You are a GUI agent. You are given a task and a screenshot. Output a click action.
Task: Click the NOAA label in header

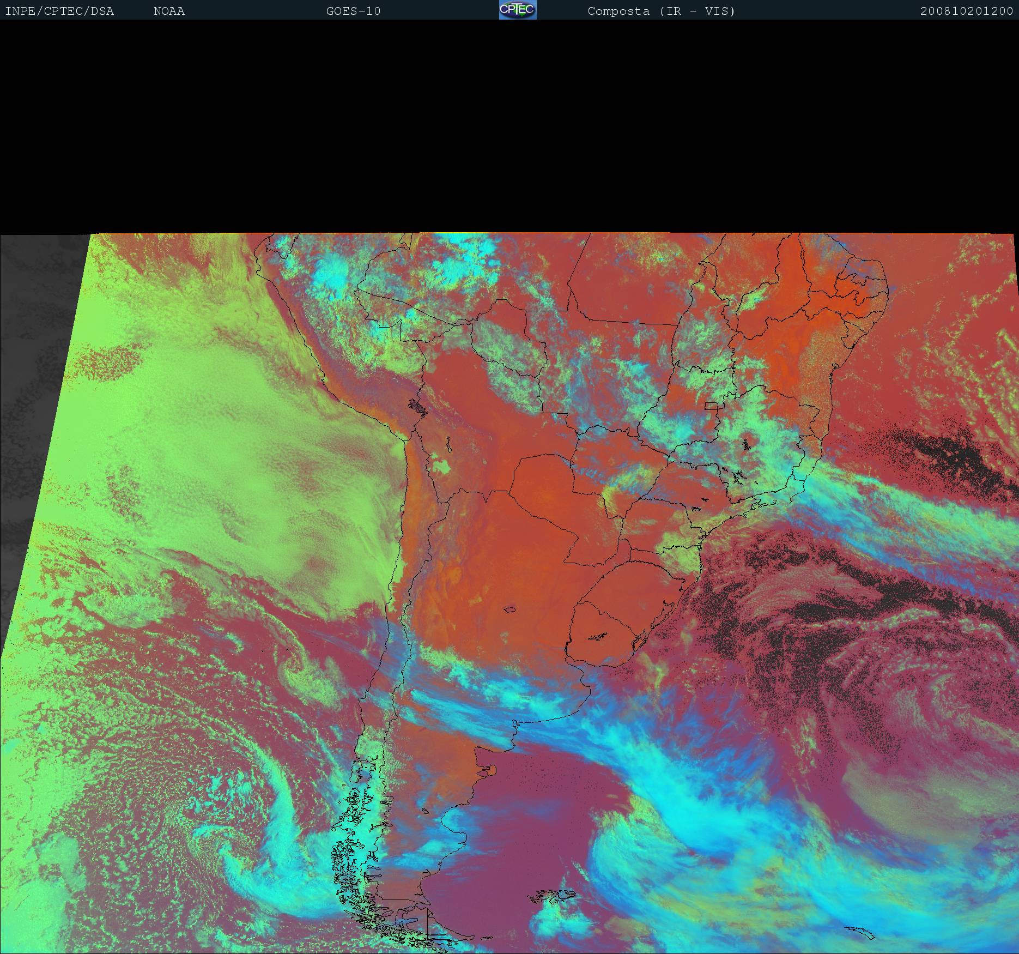pos(169,11)
